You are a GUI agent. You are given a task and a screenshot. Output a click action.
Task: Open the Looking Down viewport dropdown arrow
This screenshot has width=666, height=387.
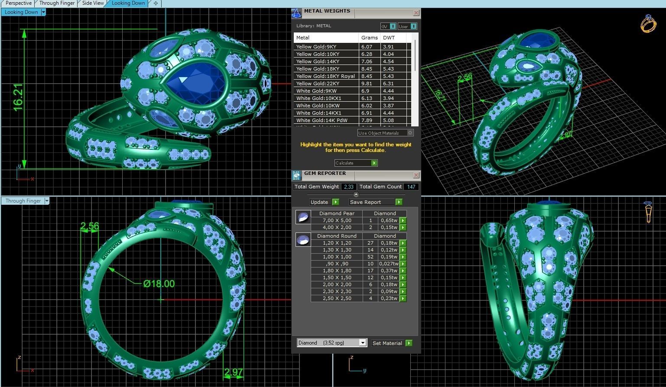pyautogui.click(x=43, y=12)
